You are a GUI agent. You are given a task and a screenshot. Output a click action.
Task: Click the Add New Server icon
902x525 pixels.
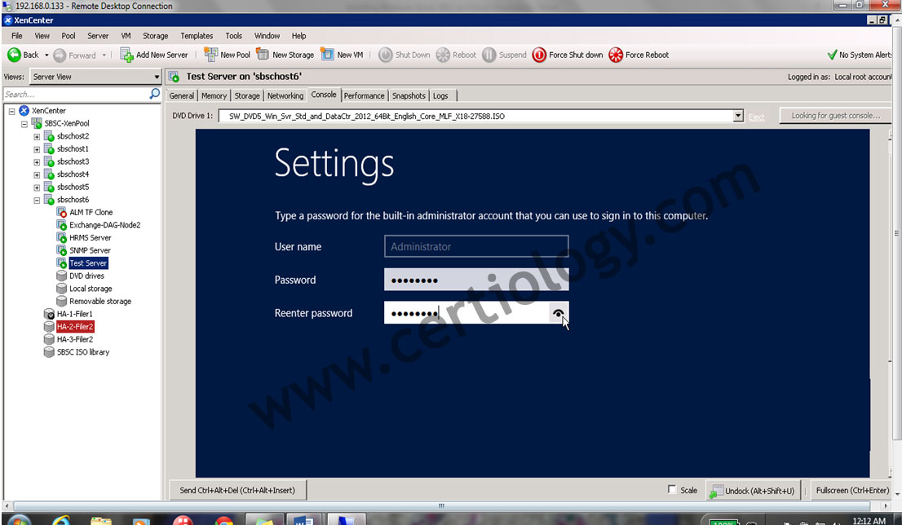[x=126, y=55]
